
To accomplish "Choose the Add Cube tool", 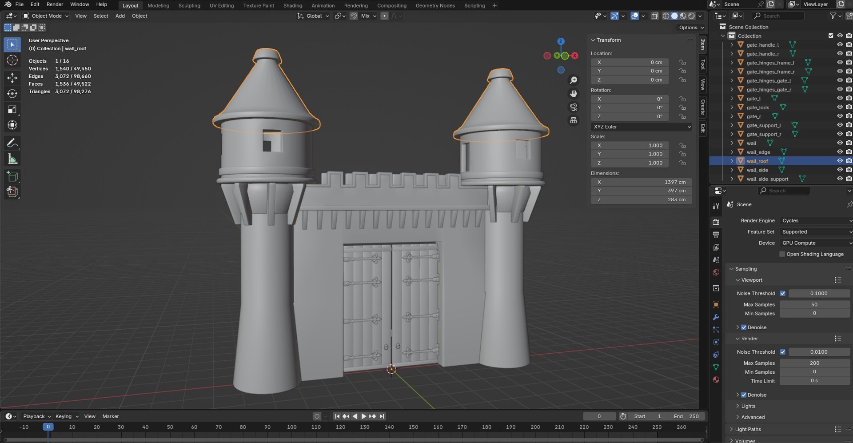I will coord(12,176).
